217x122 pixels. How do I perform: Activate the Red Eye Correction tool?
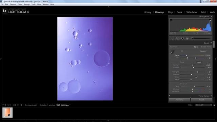(183, 38)
